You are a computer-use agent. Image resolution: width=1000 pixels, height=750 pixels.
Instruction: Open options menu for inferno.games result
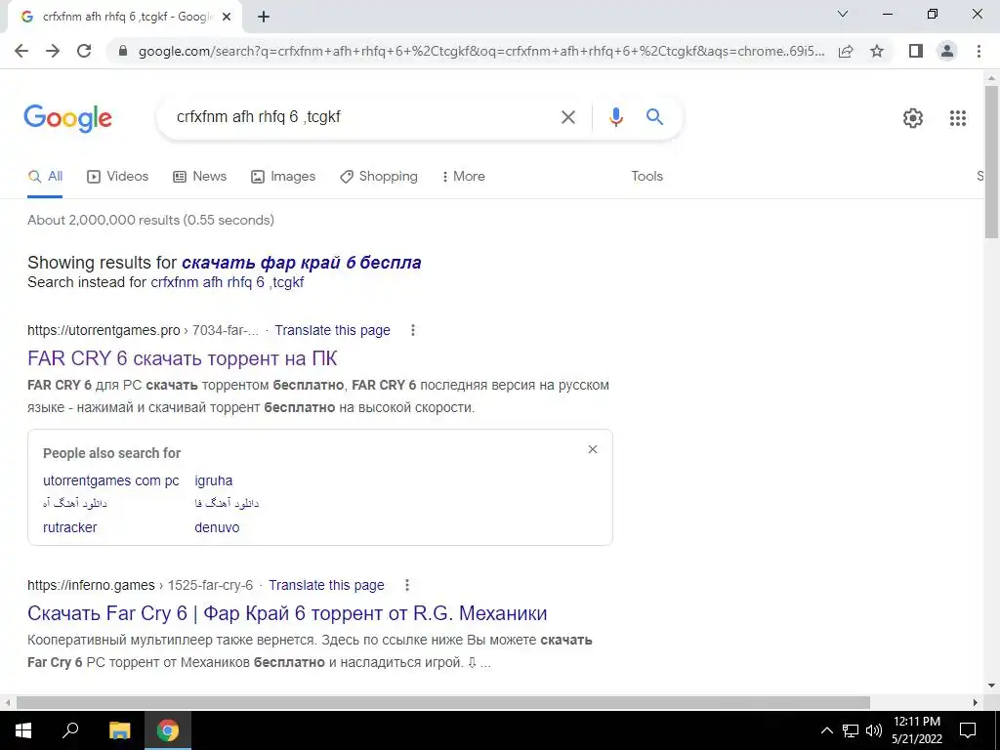(407, 585)
